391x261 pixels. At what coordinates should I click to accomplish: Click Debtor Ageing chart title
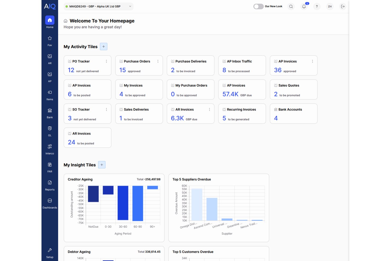79,252
